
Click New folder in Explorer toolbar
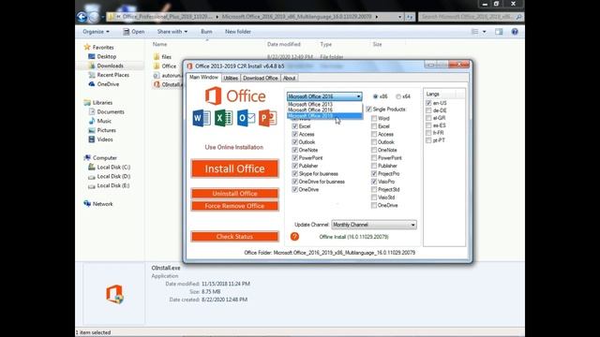click(x=237, y=32)
